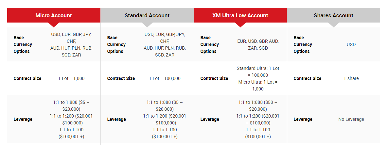Click 'EUR, USD, GBP, AUD, ZAR, SGD' text
The image size is (387, 145).
(x=258, y=45)
